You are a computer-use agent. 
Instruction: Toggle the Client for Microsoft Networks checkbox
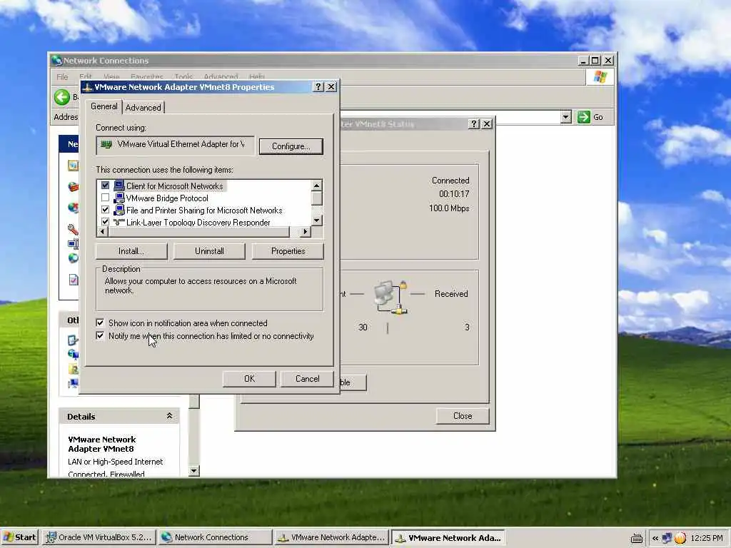[106, 186]
